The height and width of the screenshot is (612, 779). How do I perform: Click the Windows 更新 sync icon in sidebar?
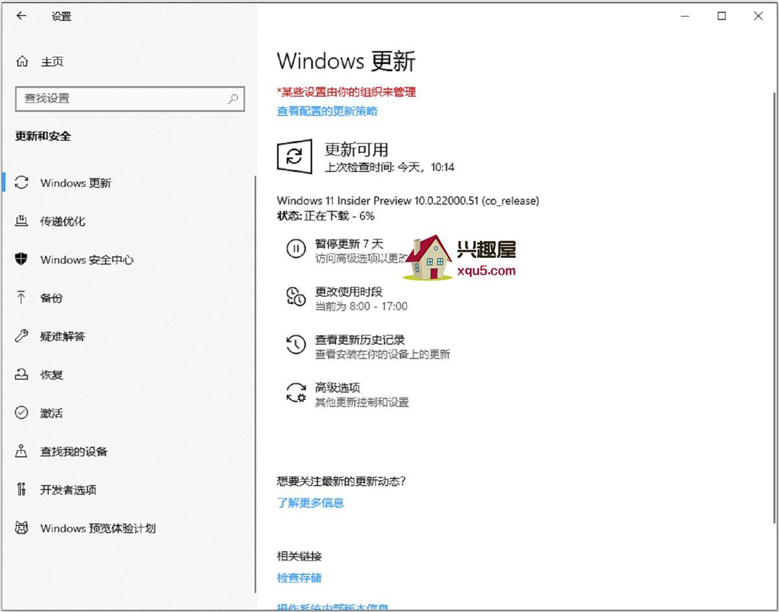pos(22,183)
